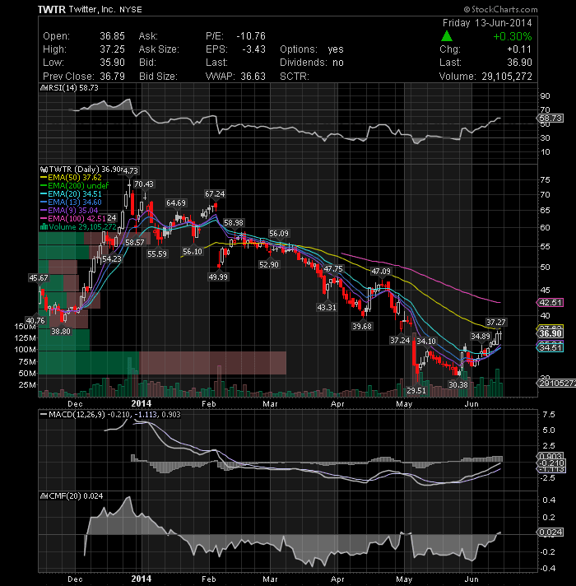Image resolution: width=576 pixels, height=586 pixels.
Task: Click the 37.27 recent high label
Action: [x=496, y=322]
